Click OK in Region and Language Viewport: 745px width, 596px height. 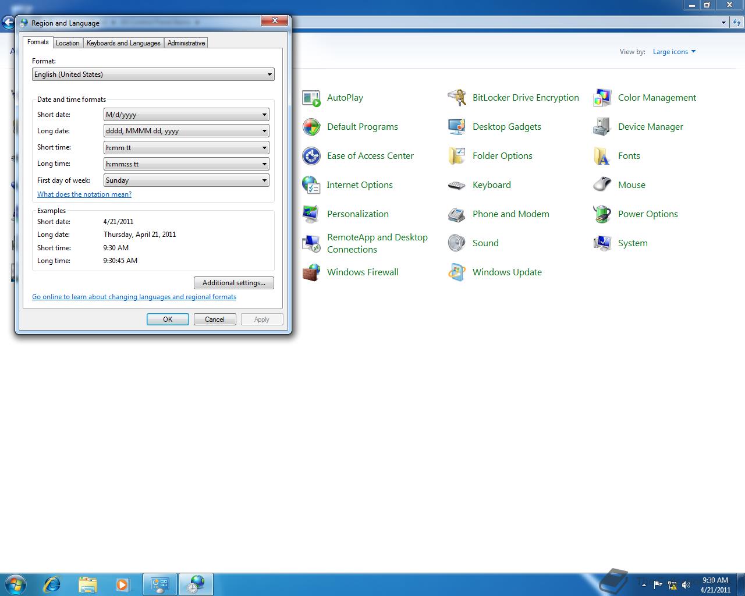[168, 320]
